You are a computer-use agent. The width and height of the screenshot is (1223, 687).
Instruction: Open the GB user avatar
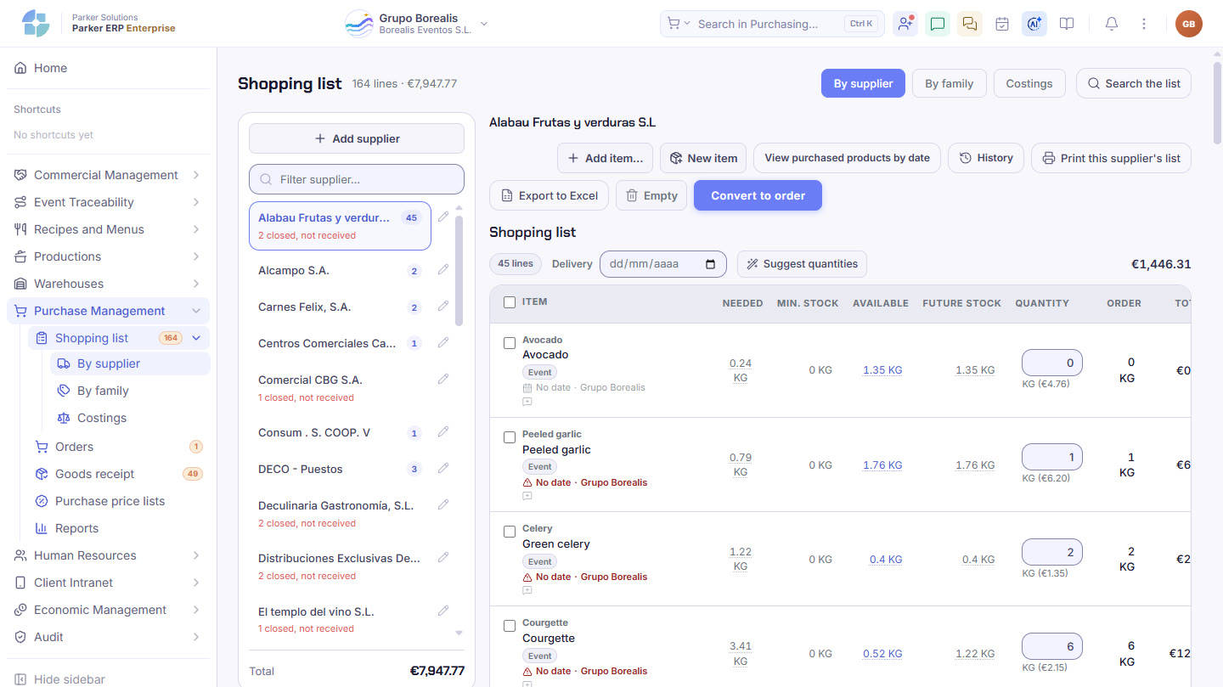point(1189,24)
